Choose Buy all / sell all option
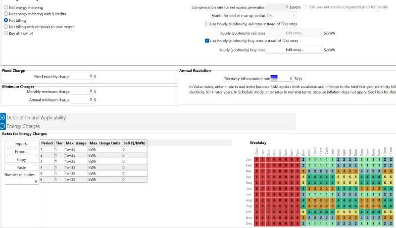Viewport: 396px width, 228px height. tap(6, 33)
